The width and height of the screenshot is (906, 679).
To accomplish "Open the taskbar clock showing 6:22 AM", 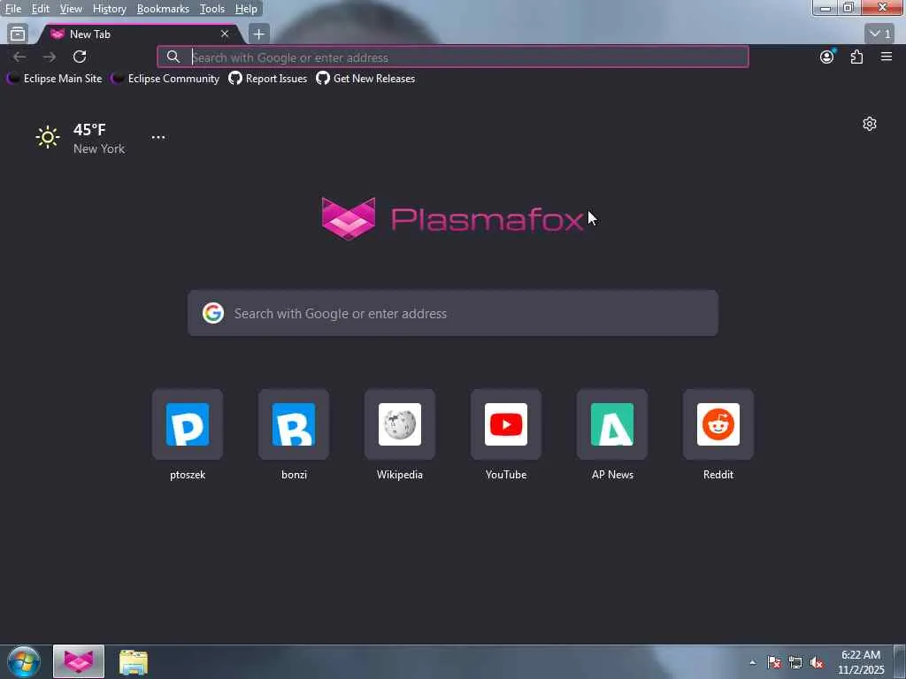I will [861, 662].
